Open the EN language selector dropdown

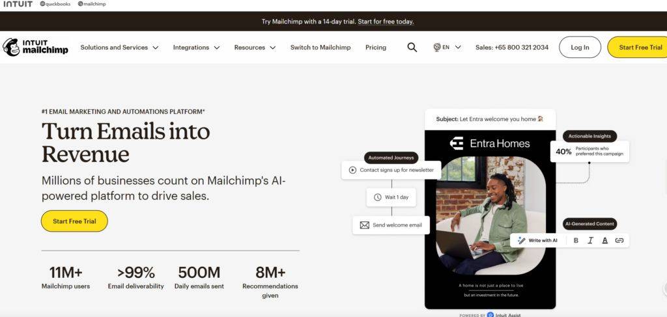pos(447,47)
